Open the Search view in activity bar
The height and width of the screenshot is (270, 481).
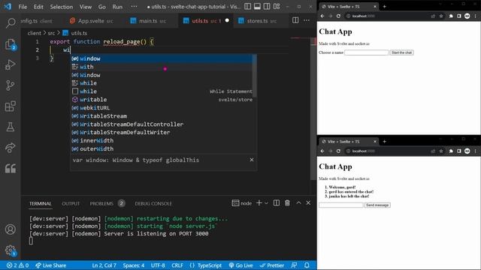tap(11, 23)
